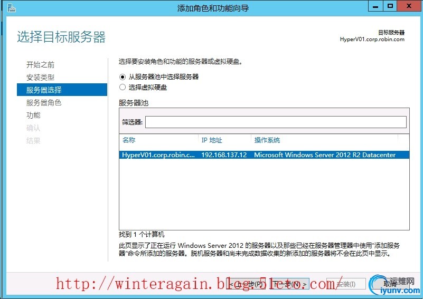Select the HyperV01.corp.robin.c... server row
Screen dimensions: 423x299
(x=264, y=155)
